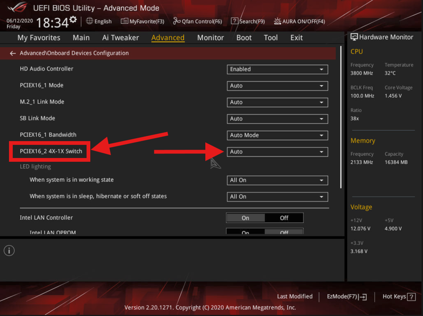Switch to the Main tab
Image resolution: width=423 pixels, height=316 pixels.
point(81,38)
